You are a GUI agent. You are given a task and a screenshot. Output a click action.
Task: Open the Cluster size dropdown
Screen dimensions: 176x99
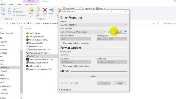coord(112,62)
